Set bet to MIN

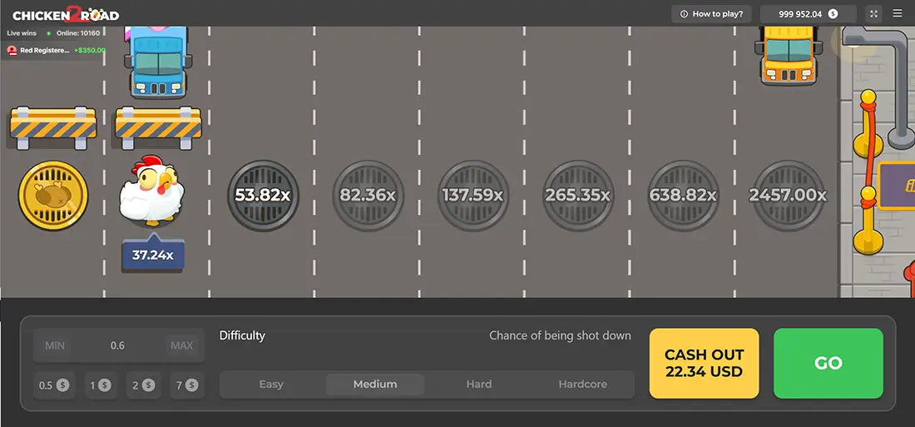[x=55, y=345]
